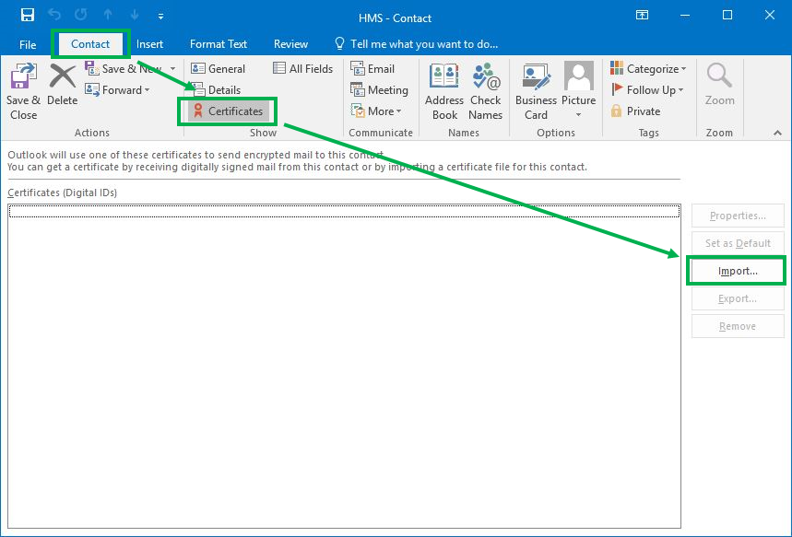
Task: Click the Check Names icon
Action: tap(486, 88)
